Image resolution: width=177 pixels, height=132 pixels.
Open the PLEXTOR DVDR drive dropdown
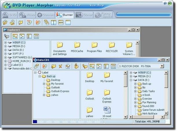point(162,66)
